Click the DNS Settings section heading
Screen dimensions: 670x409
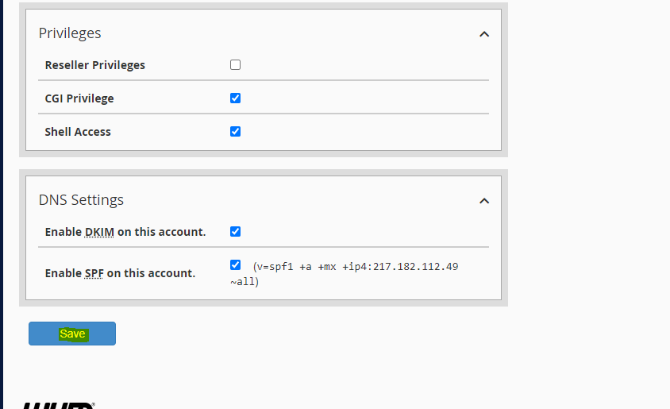(x=81, y=200)
